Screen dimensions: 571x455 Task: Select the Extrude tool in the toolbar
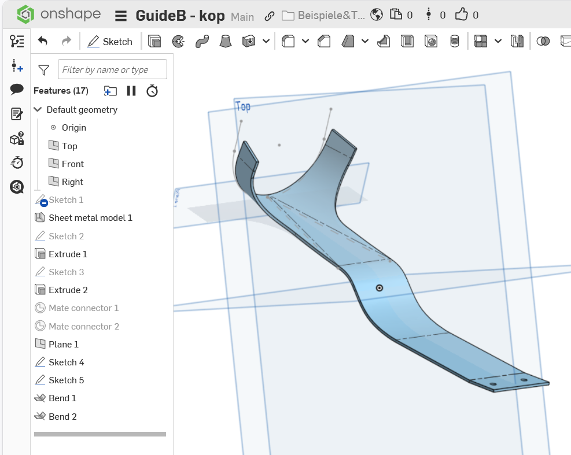[x=154, y=41]
